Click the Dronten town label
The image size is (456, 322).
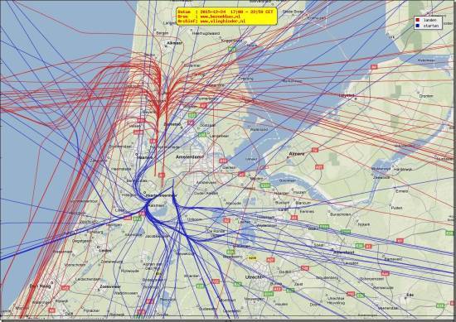426,96
